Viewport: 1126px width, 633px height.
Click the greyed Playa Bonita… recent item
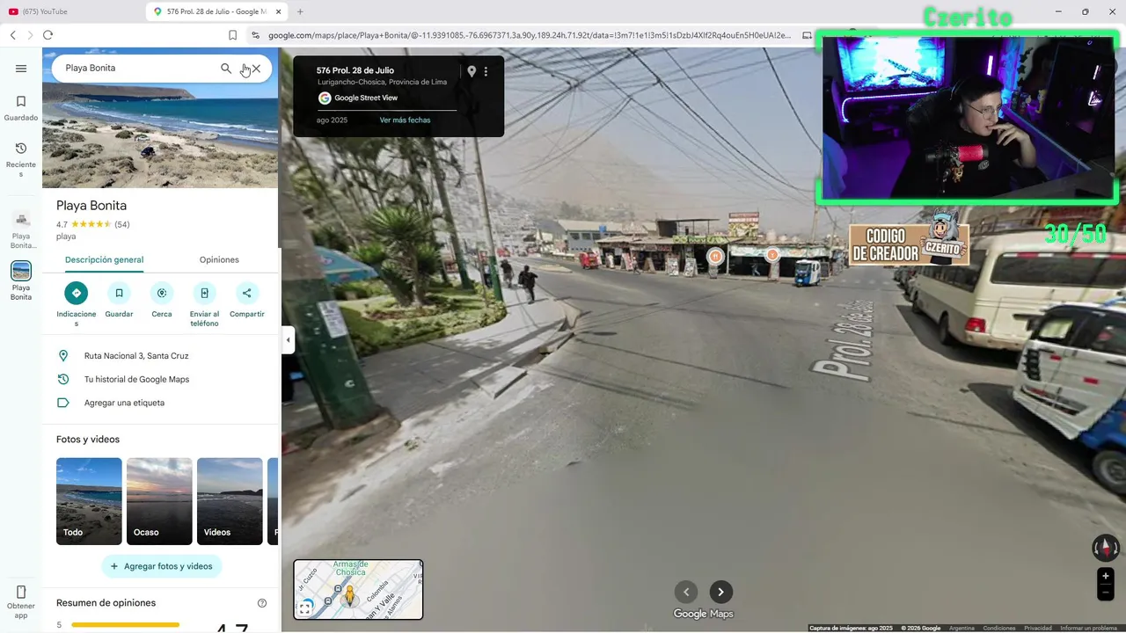(21, 230)
